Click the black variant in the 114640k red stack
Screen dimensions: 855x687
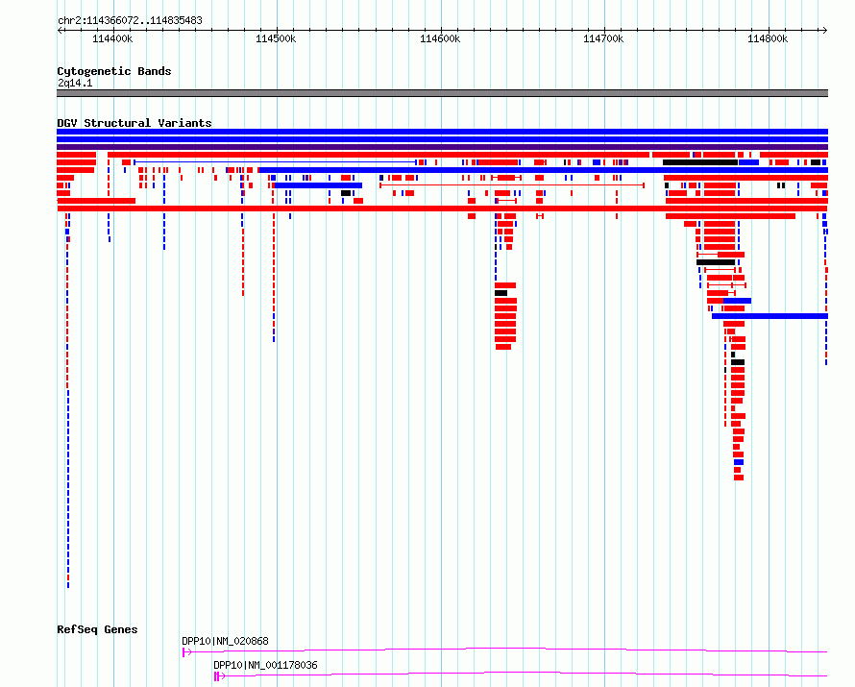pyautogui.click(x=501, y=293)
